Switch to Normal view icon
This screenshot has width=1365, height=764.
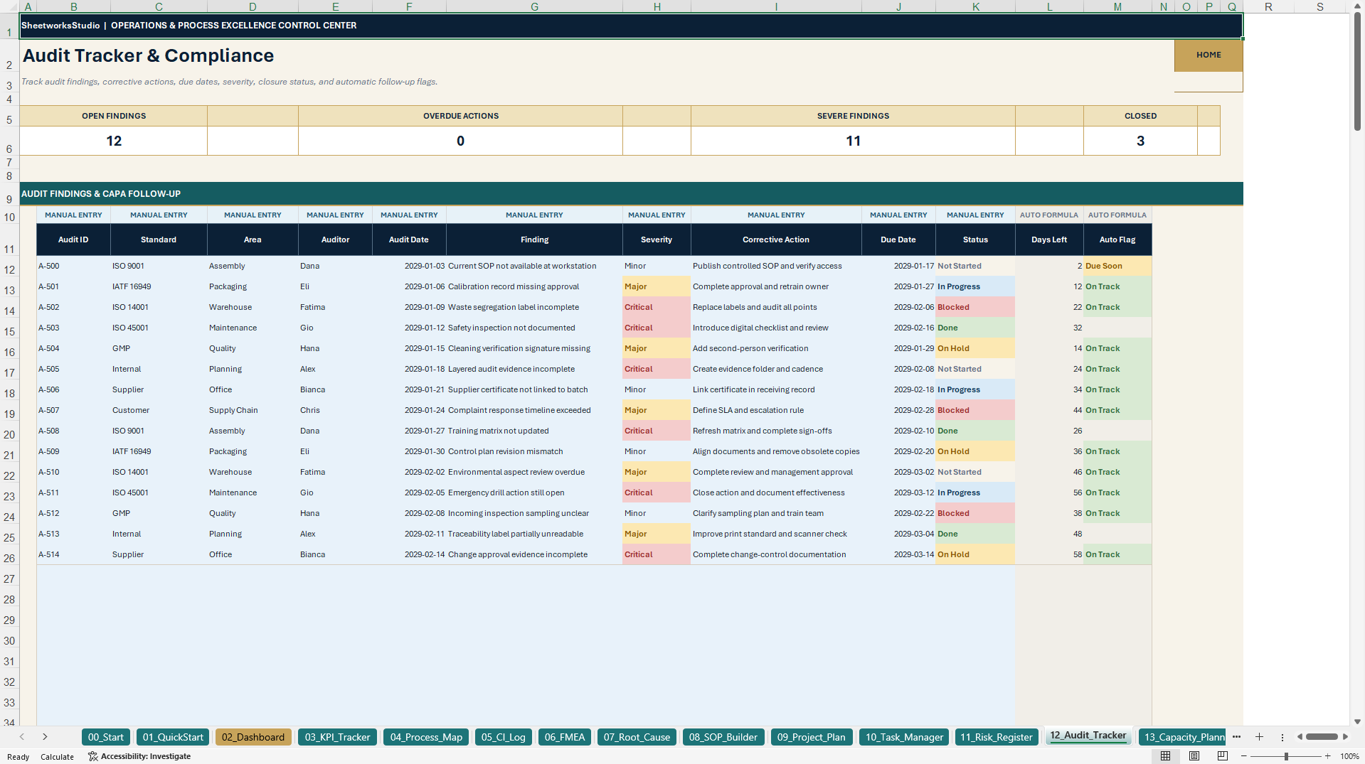pos(1165,756)
